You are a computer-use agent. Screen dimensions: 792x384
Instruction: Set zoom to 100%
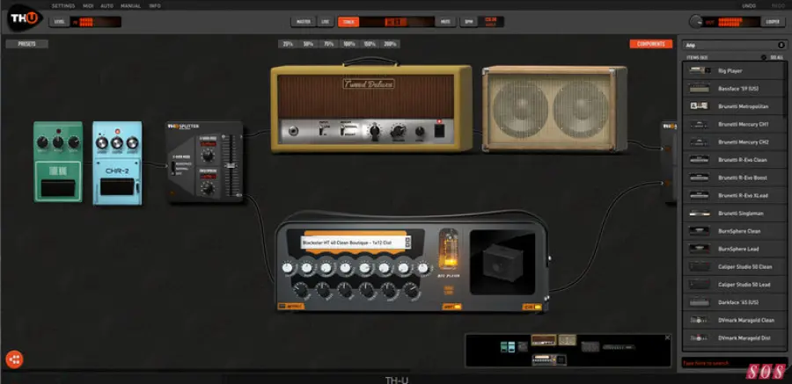[x=349, y=44]
